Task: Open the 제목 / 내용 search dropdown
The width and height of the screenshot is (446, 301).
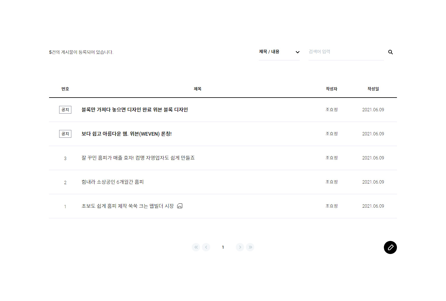Action: point(279,52)
